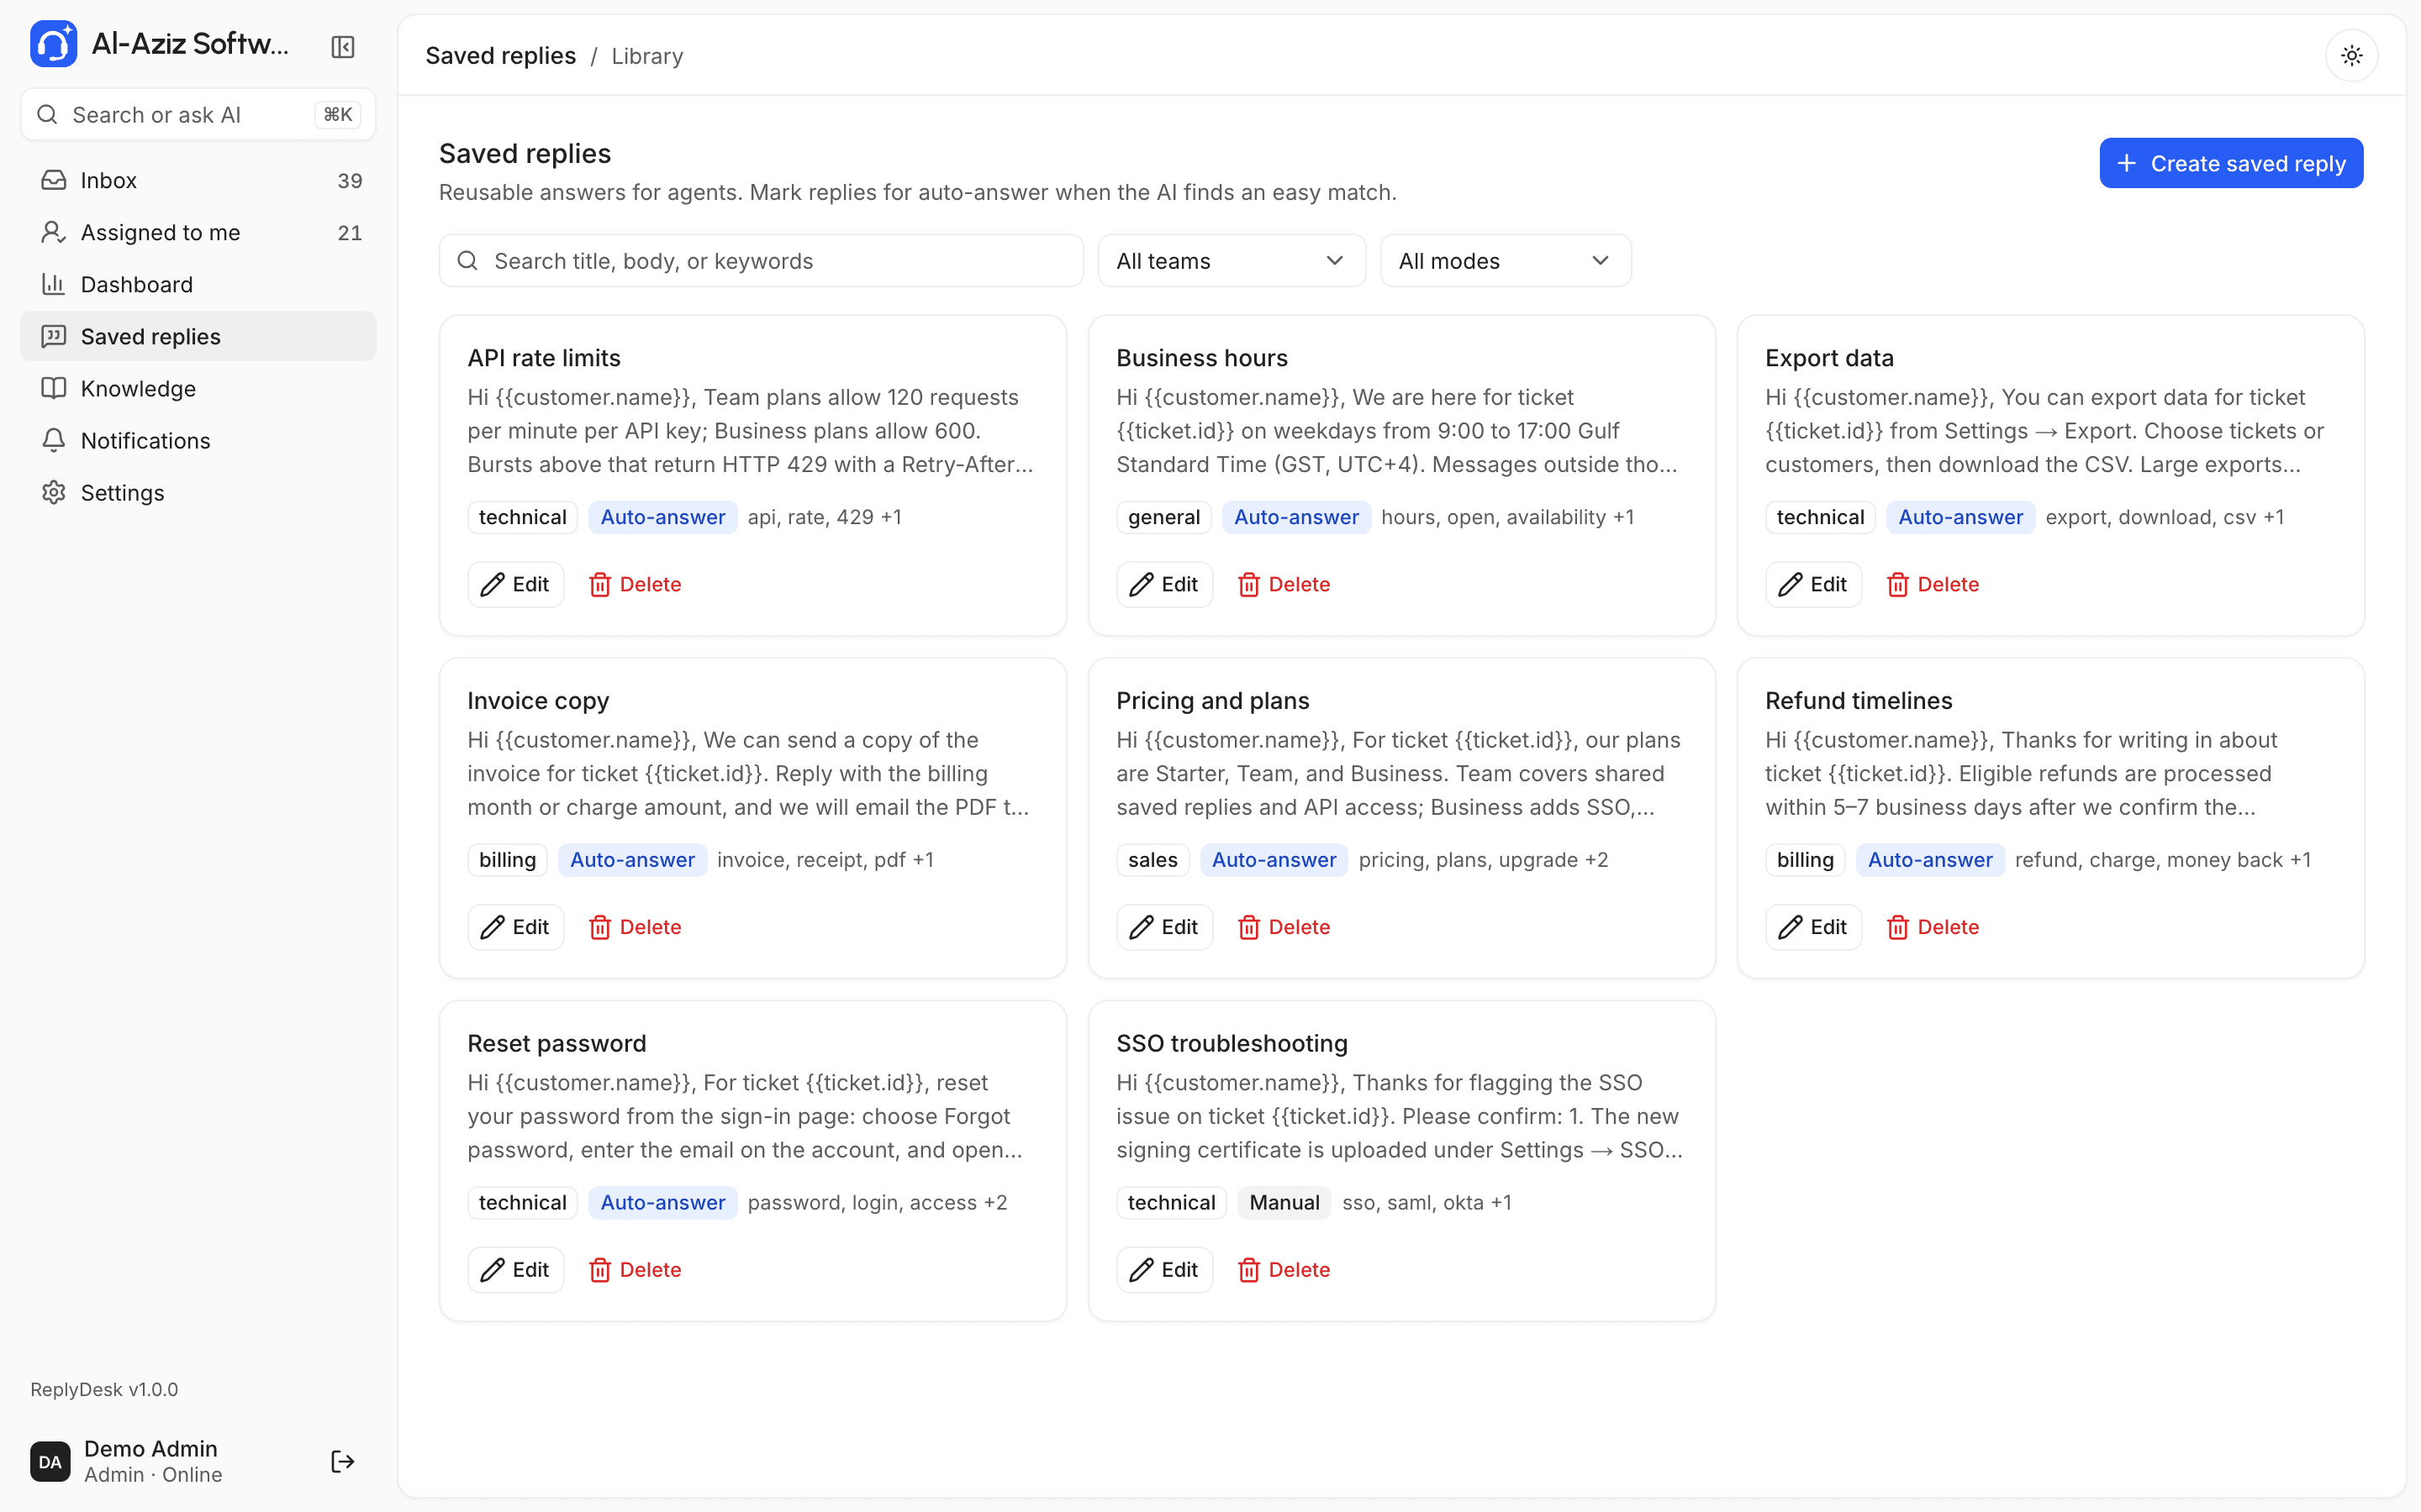The height and width of the screenshot is (1512, 2421).
Task: Click the Inbox tray icon
Action: (54, 180)
